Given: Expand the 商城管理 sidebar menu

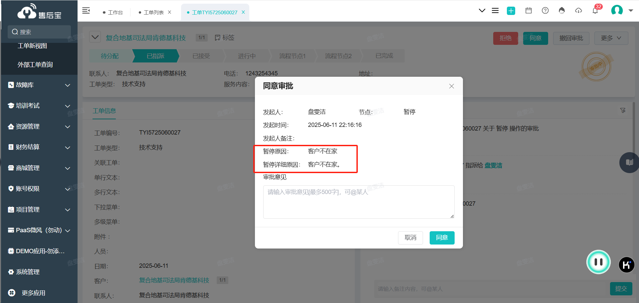Looking at the screenshot, I should [x=39, y=168].
